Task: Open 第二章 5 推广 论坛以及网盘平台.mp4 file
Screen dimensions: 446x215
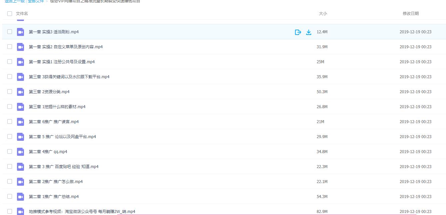Action: [62, 137]
